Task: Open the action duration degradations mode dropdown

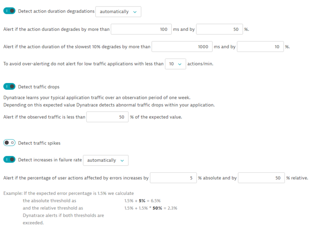Action: 118,12
